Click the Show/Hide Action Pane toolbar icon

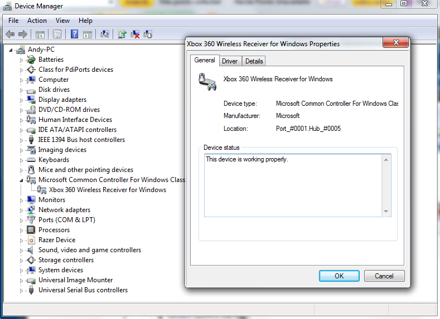tap(88, 35)
